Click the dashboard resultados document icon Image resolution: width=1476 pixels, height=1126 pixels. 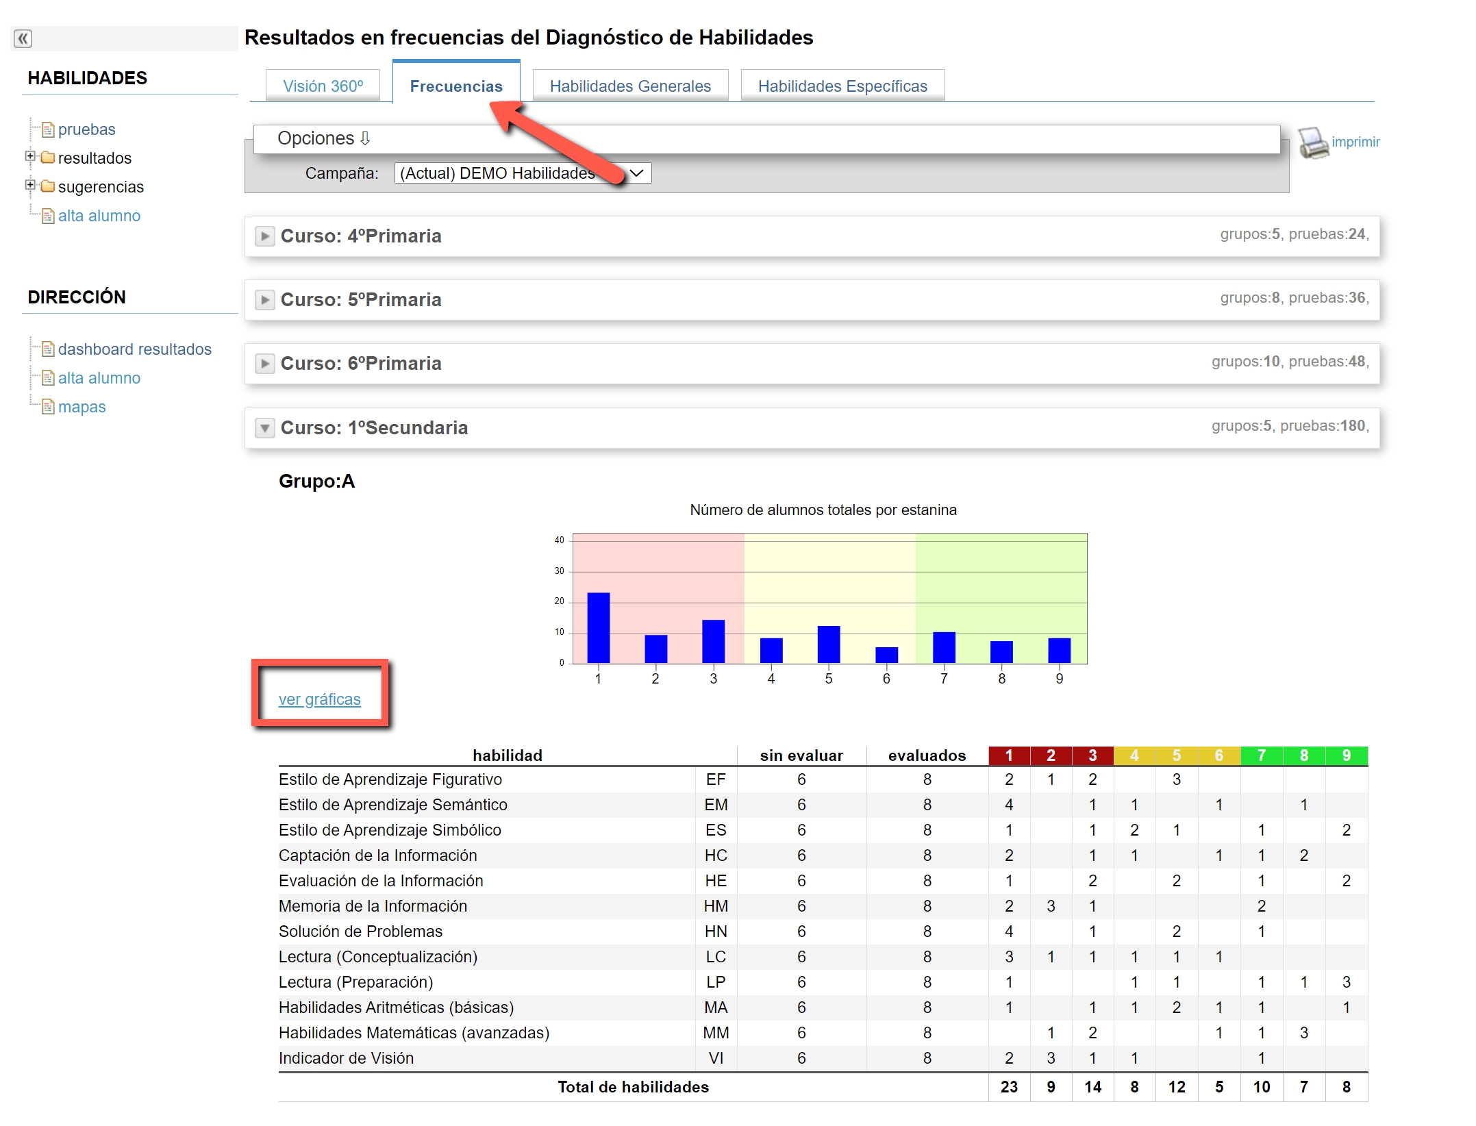[48, 349]
